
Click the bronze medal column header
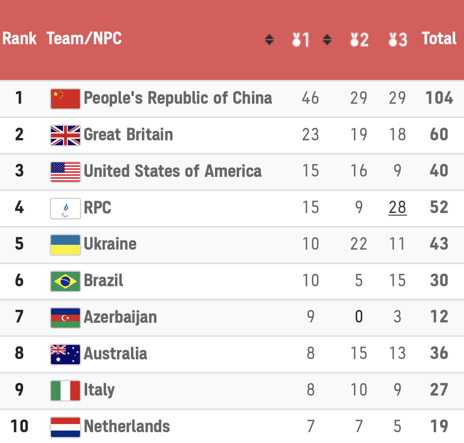click(398, 39)
